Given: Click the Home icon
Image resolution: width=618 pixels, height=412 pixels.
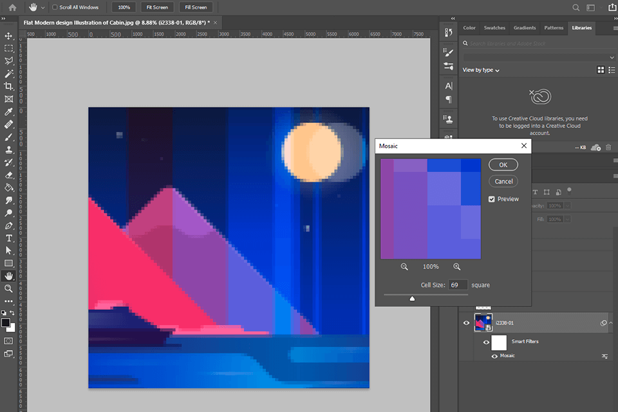Looking at the screenshot, I should 12,8.
